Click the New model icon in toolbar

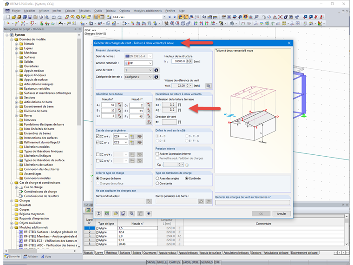(x=8, y=17)
